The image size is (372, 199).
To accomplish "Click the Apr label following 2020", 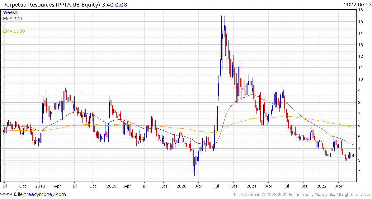I will pos(199,186).
